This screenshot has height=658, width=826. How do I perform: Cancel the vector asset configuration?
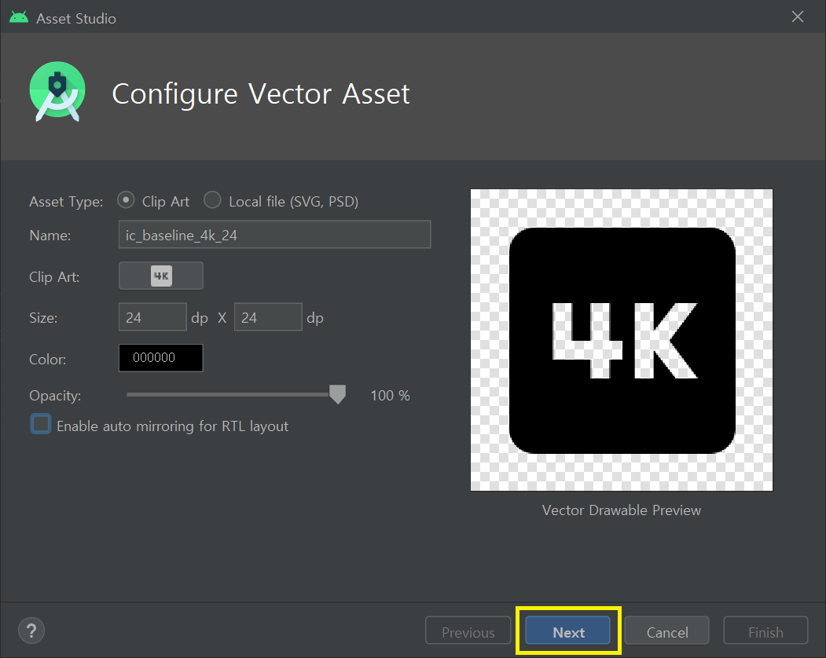pyautogui.click(x=667, y=632)
